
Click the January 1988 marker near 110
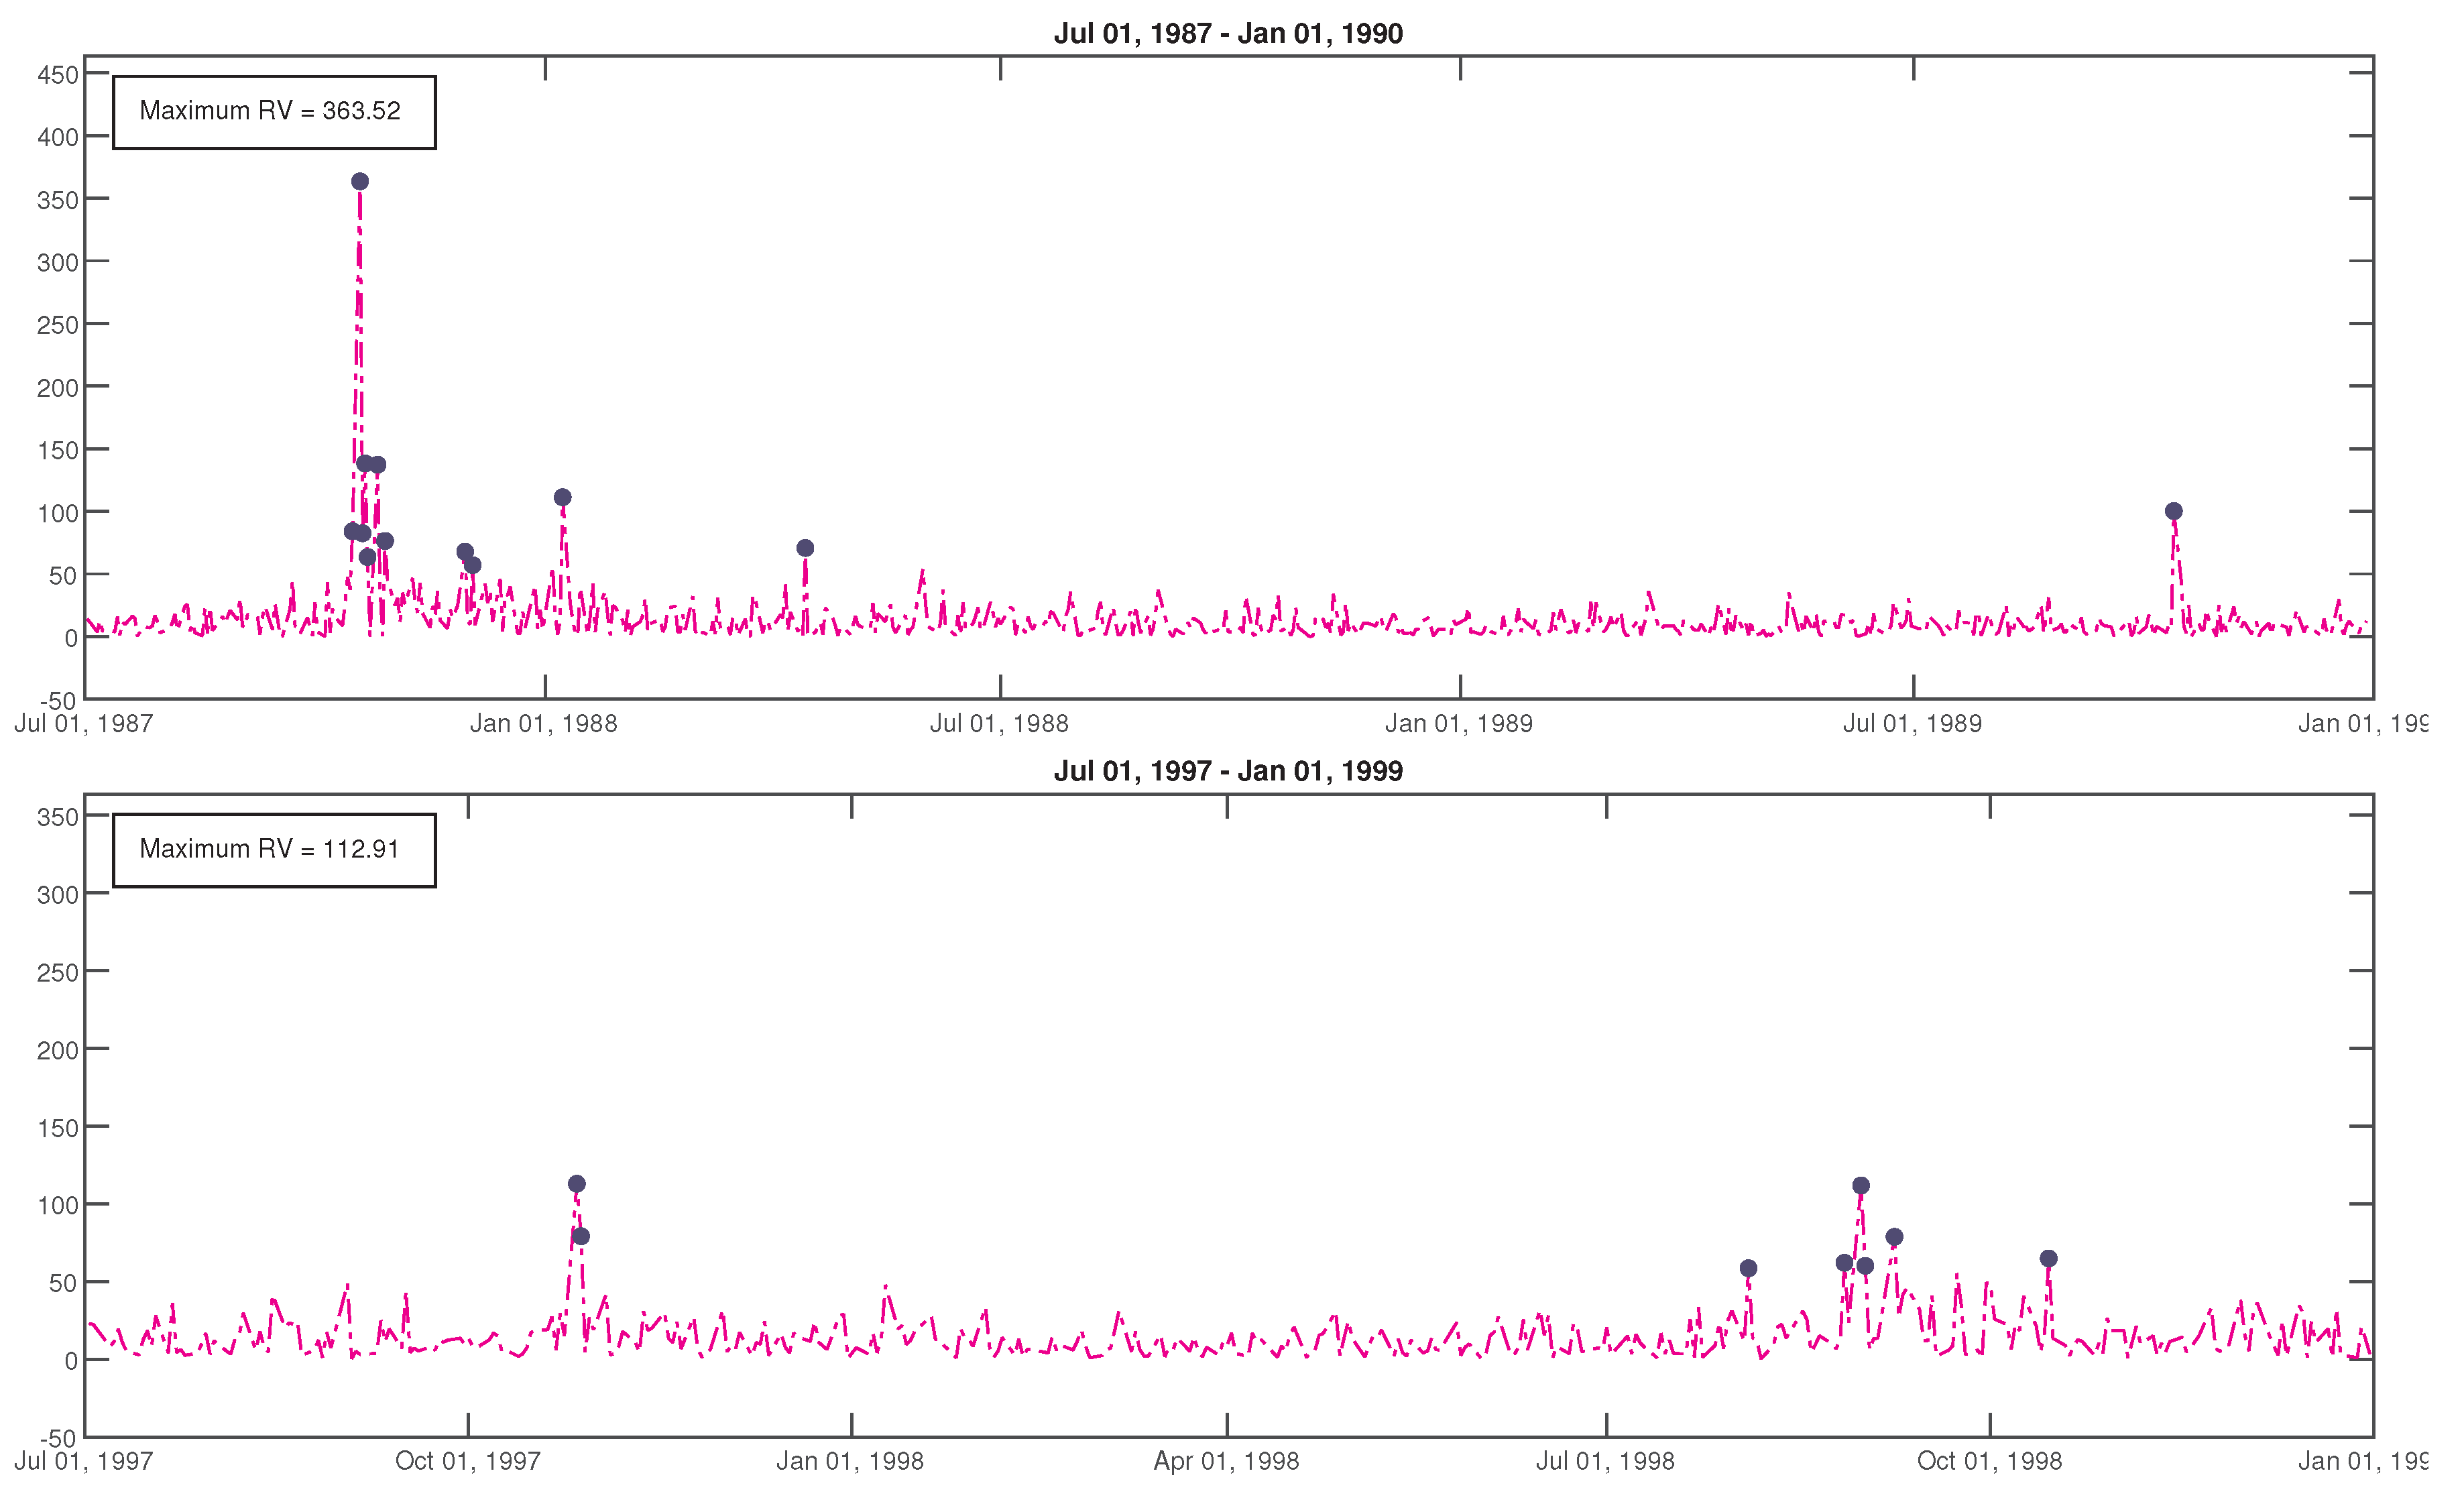(562, 498)
